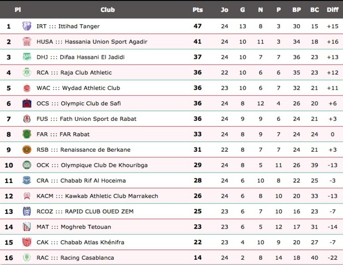Click the Raja Club Athletic emblem
343x265 pixels.
(27, 73)
